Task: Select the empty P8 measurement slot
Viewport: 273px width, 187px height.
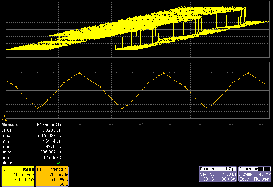Action: coord(264,125)
